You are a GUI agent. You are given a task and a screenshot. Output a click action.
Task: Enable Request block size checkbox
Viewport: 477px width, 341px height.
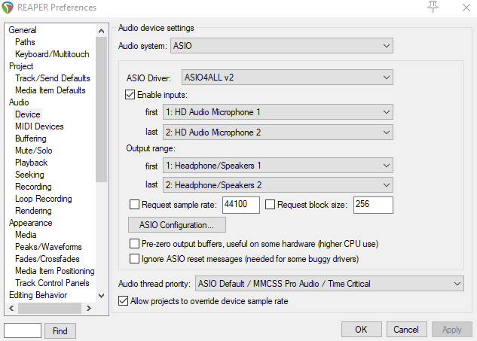tap(270, 205)
